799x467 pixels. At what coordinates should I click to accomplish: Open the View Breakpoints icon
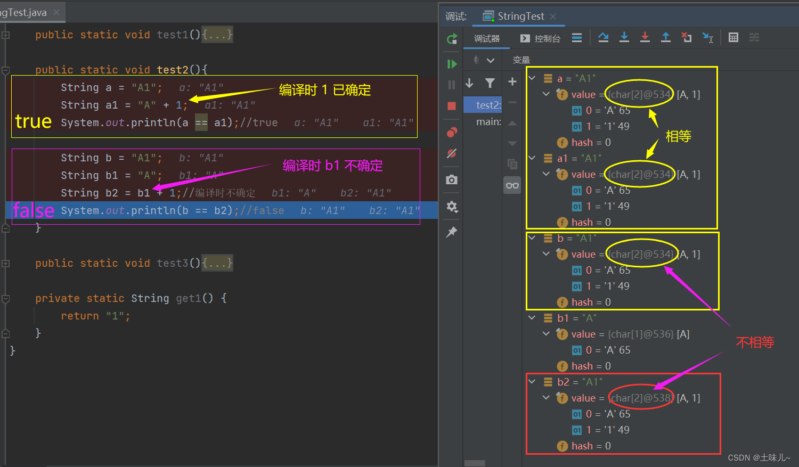click(x=452, y=132)
